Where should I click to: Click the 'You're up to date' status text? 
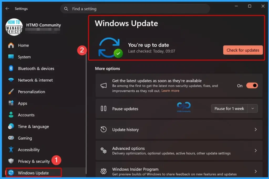[149, 45]
